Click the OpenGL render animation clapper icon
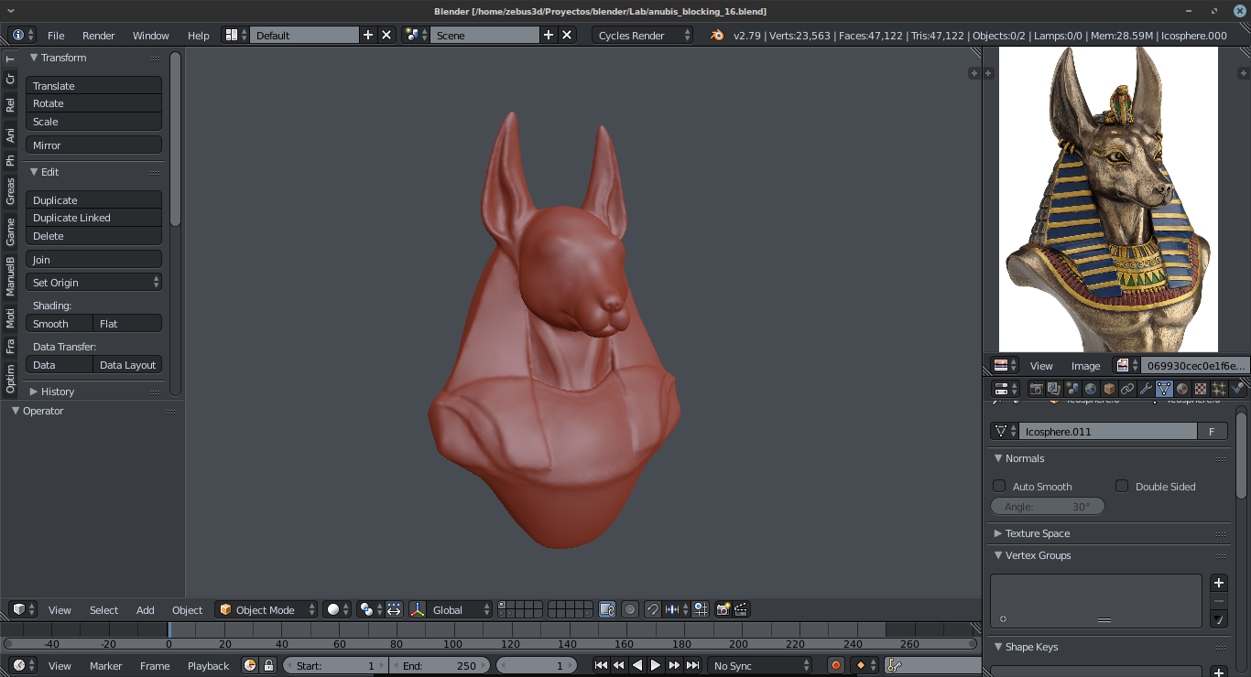This screenshot has height=677, width=1251. tap(742, 609)
